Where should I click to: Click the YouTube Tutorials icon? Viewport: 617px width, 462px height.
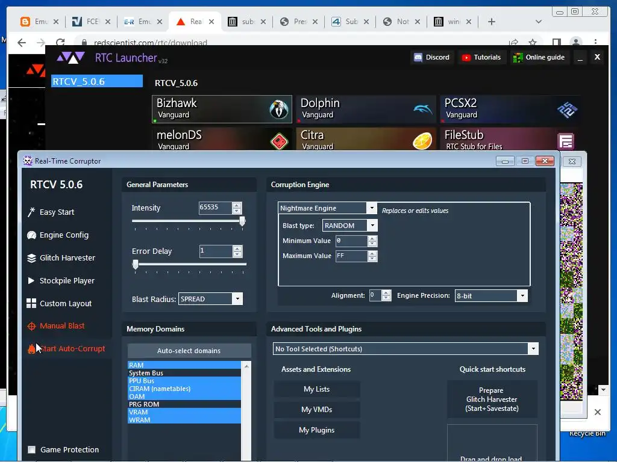coord(466,57)
